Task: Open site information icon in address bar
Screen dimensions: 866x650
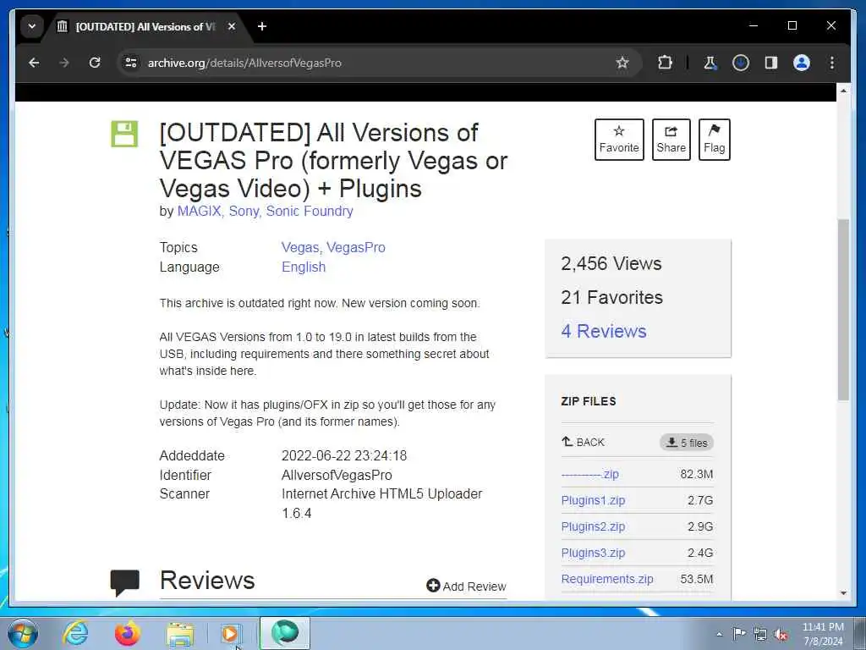Action: [131, 63]
